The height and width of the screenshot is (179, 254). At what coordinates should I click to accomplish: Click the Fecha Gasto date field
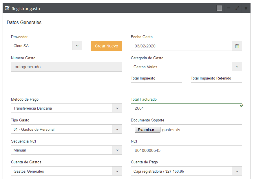[x=181, y=46]
